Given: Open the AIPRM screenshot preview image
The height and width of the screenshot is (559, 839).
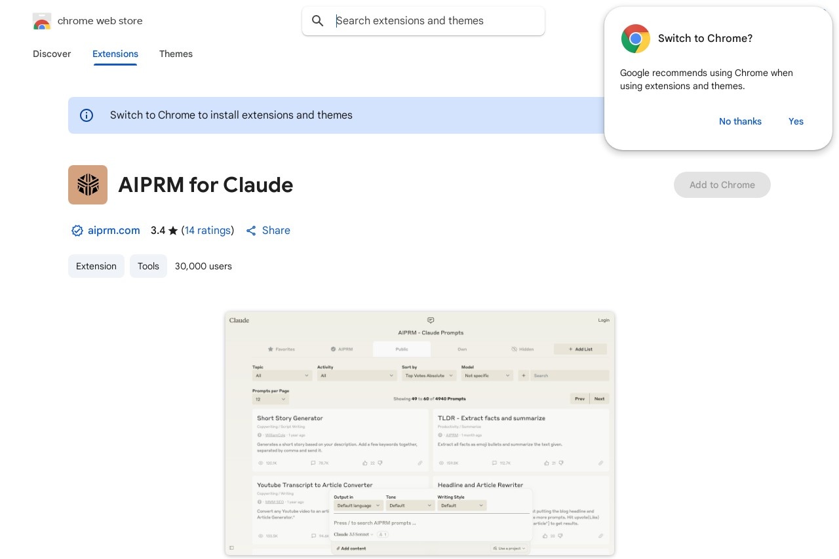Looking at the screenshot, I should tap(419, 433).
